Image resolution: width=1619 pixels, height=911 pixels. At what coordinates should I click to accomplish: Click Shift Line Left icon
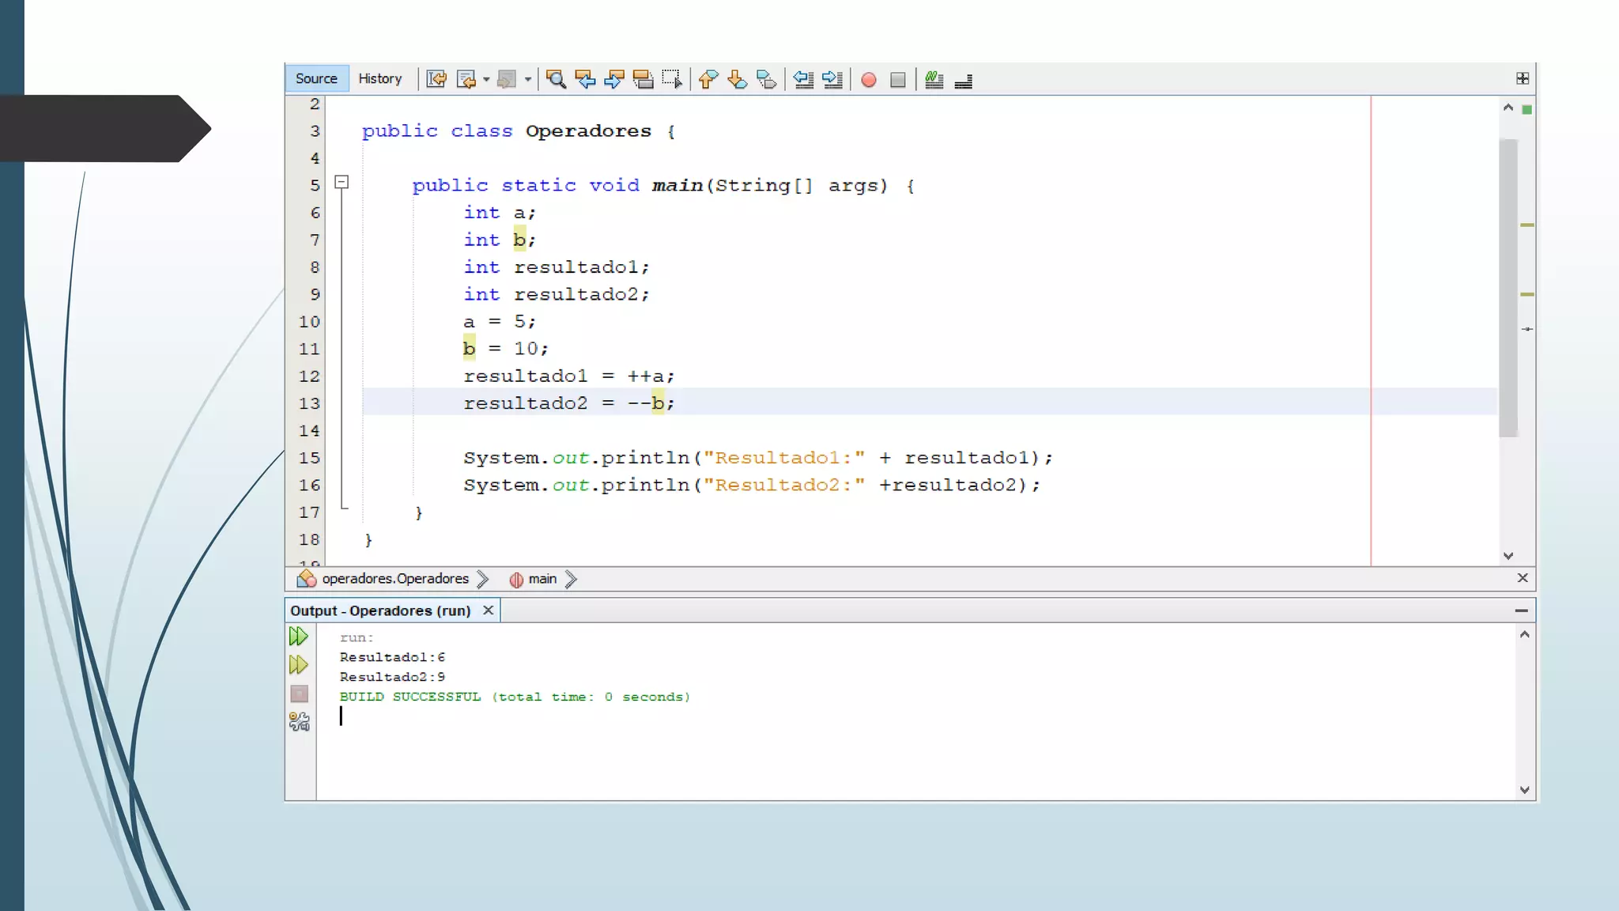pos(803,79)
